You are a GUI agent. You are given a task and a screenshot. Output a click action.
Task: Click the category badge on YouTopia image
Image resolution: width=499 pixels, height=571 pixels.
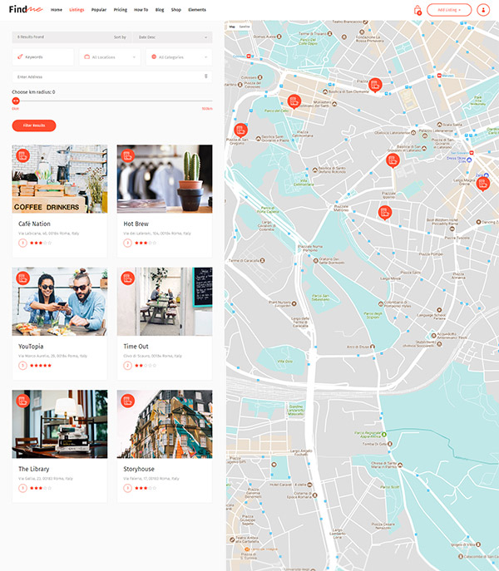[22, 278]
